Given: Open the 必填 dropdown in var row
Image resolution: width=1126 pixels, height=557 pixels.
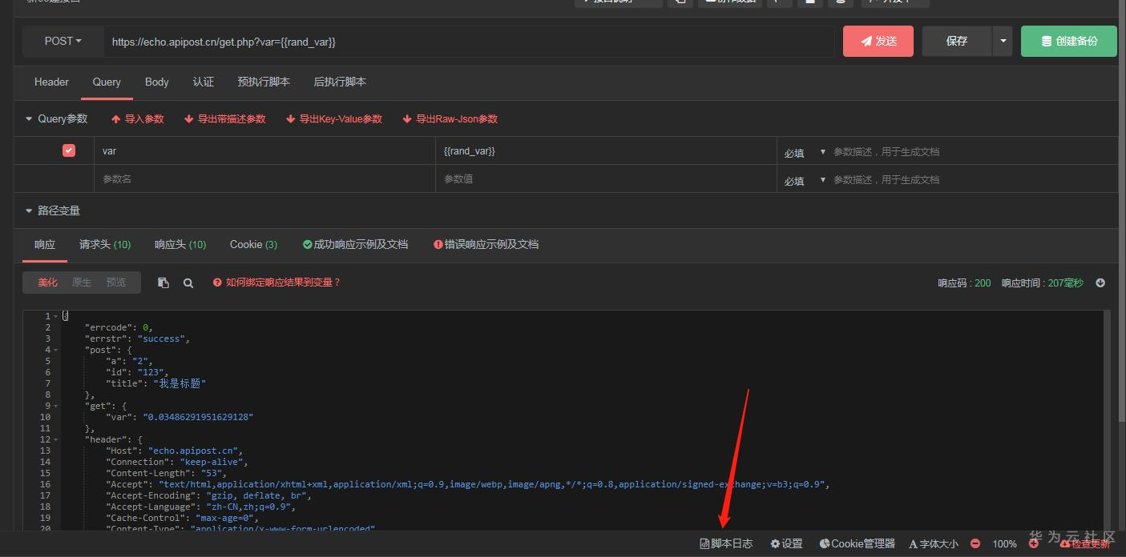Looking at the screenshot, I should pyautogui.click(x=805, y=152).
